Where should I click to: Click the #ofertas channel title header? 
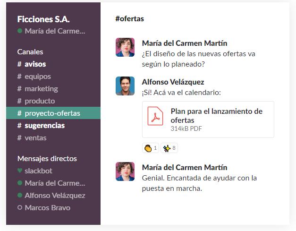coord(129,19)
